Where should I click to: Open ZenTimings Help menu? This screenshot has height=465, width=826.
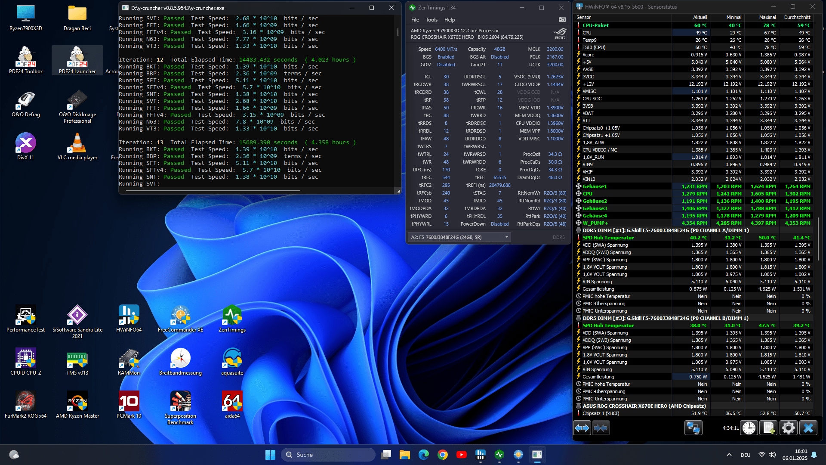click(450, 20)
